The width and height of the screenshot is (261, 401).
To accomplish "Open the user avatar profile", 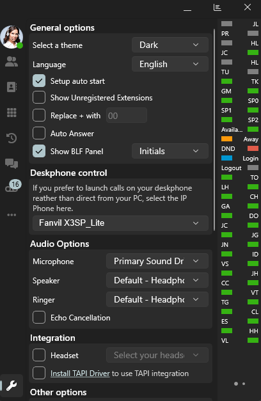I will (x=12, y=37).
